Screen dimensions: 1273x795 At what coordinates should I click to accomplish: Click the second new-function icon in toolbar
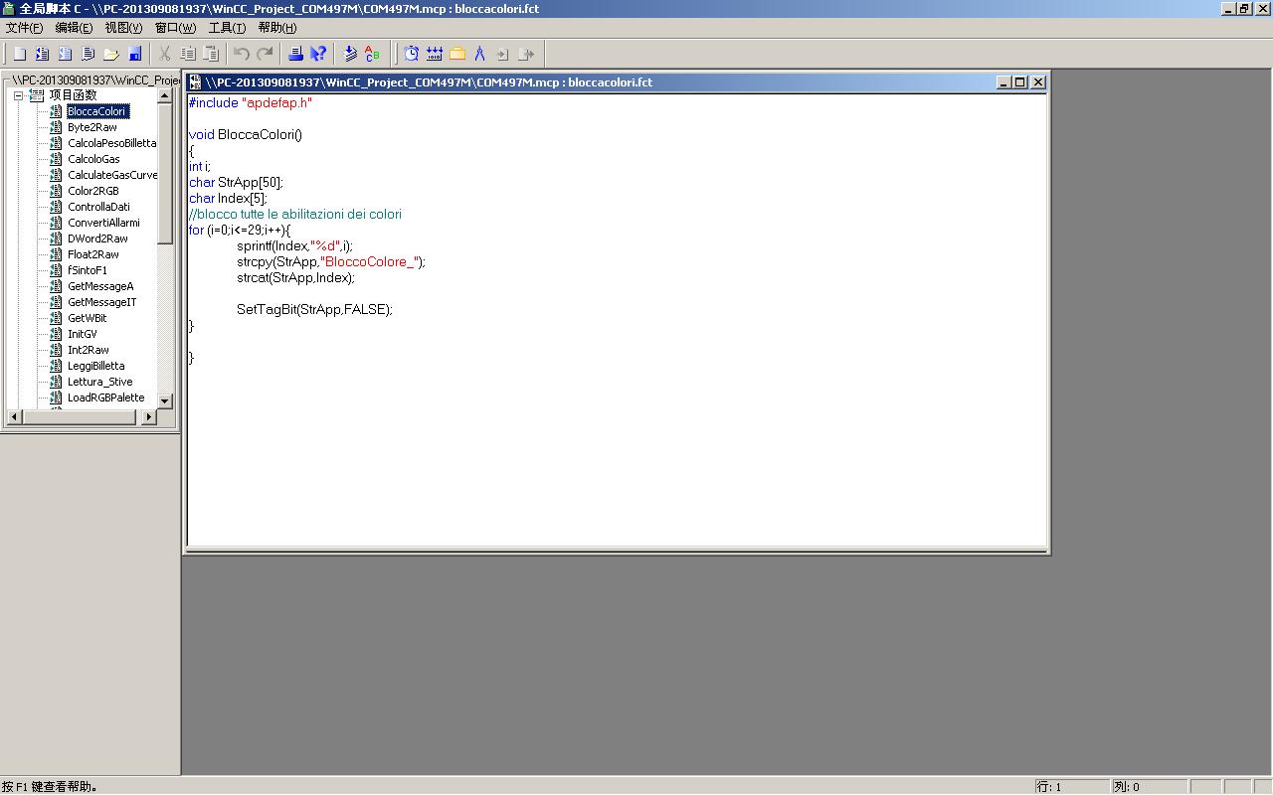(43, 54)
